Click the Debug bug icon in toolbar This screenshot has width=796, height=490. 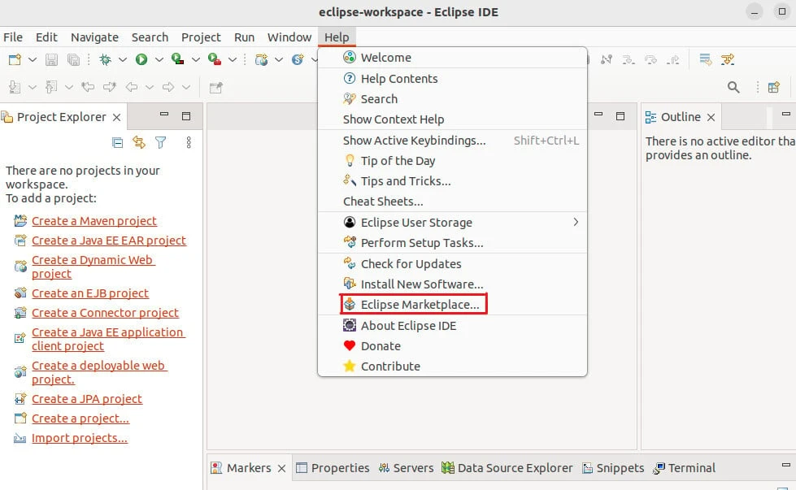(105, 59)
